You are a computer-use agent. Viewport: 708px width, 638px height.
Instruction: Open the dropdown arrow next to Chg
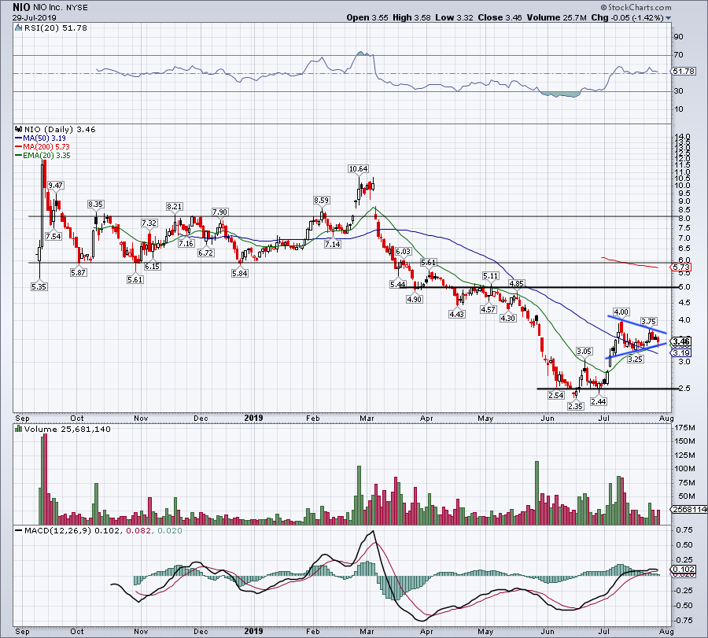click(668, 18)
